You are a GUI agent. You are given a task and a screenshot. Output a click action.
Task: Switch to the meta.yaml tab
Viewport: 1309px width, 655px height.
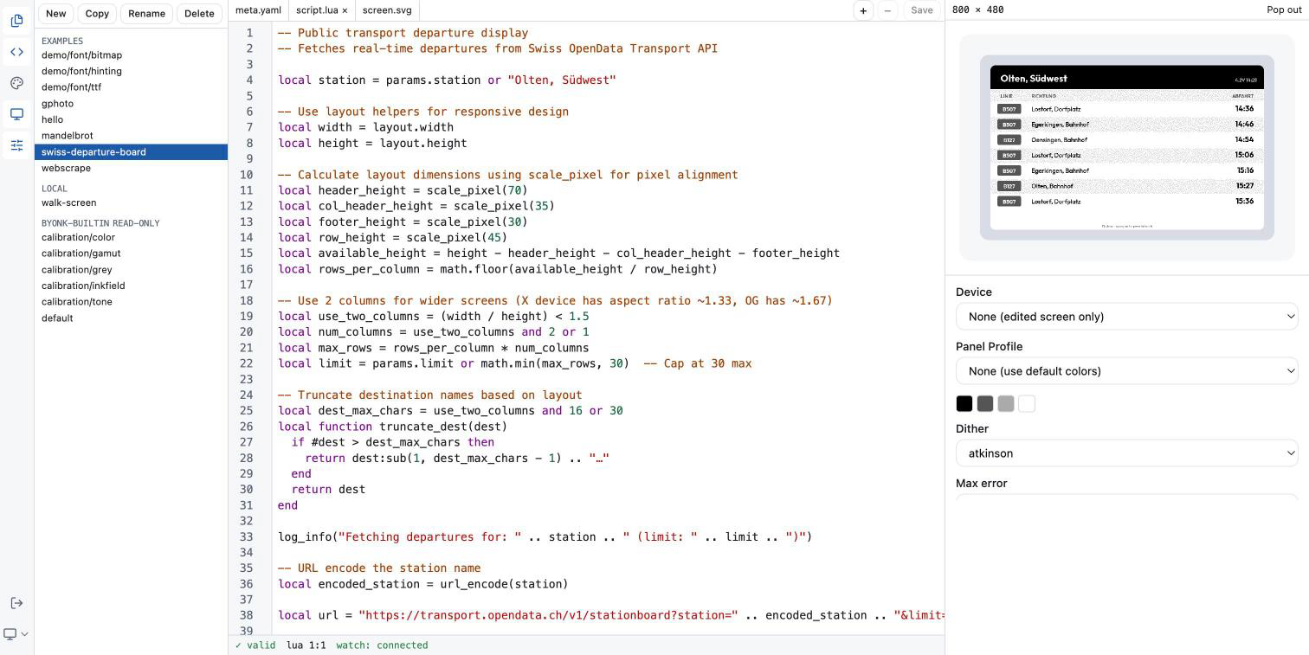(258, 10)
